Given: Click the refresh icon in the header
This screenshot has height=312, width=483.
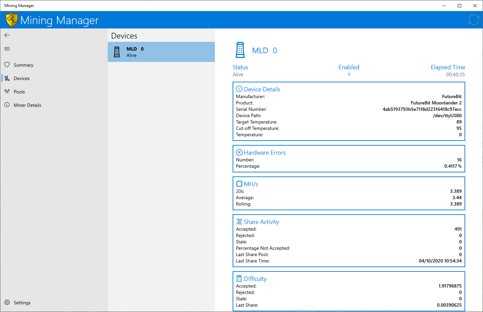Looking at the screenshot, I should click(x=473, y=20).
